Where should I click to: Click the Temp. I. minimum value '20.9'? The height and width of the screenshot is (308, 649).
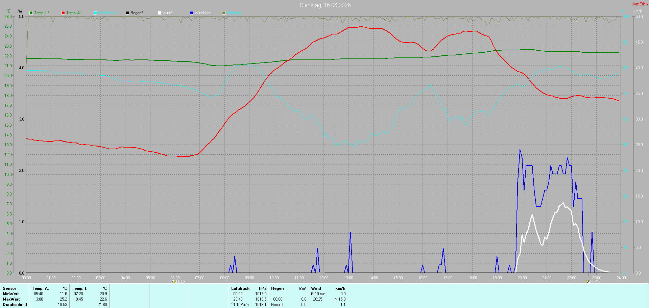(x=103, y=294)
